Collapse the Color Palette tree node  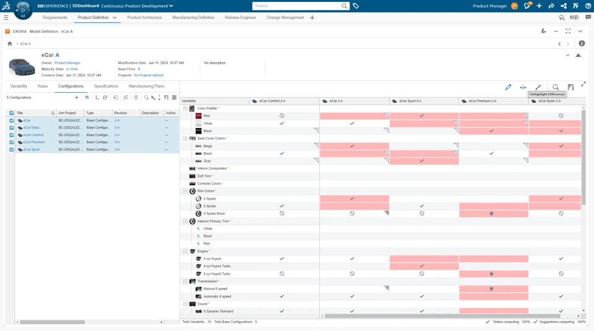tap(185, 108)
